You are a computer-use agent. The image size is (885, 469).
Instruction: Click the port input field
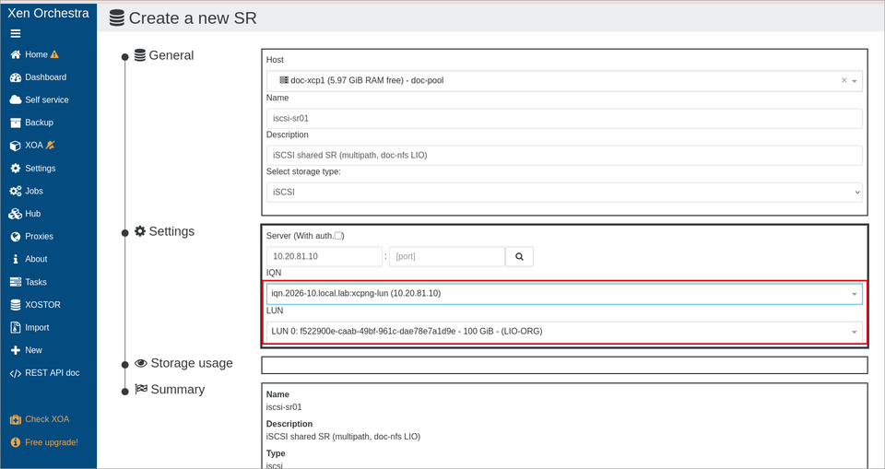click(447, 256)
